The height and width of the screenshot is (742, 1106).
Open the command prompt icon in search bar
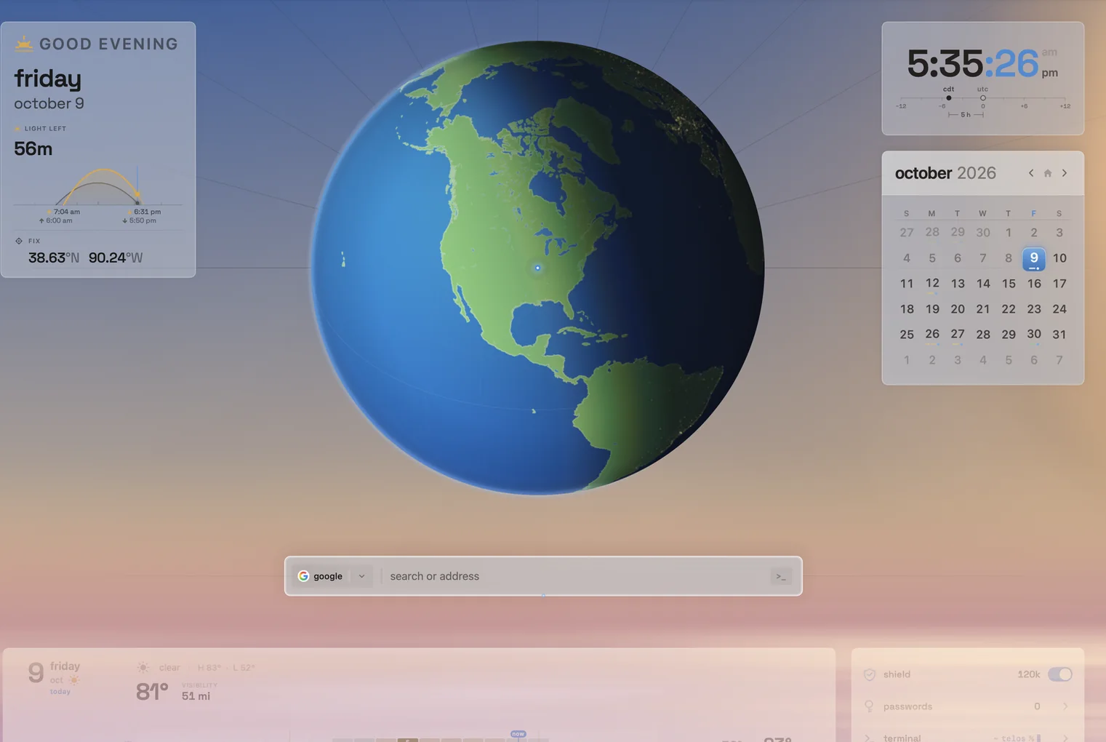(x=781, y=577)
